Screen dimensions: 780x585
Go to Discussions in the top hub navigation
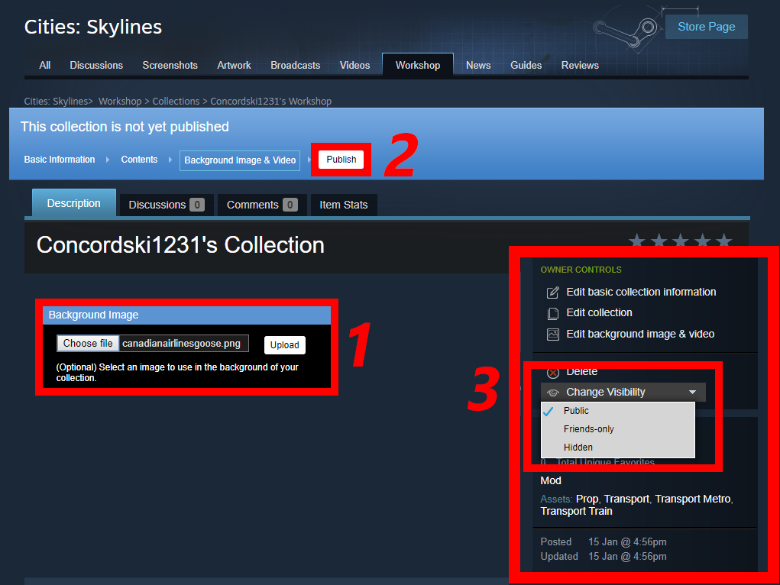(96, 65)
